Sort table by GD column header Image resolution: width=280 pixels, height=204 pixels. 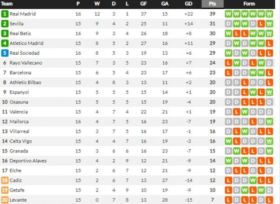pyautogui.click(x=188, y=4)
